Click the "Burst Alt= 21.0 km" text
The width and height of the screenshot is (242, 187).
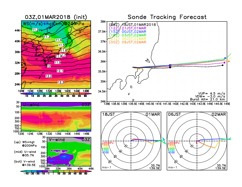click(207, 99)
